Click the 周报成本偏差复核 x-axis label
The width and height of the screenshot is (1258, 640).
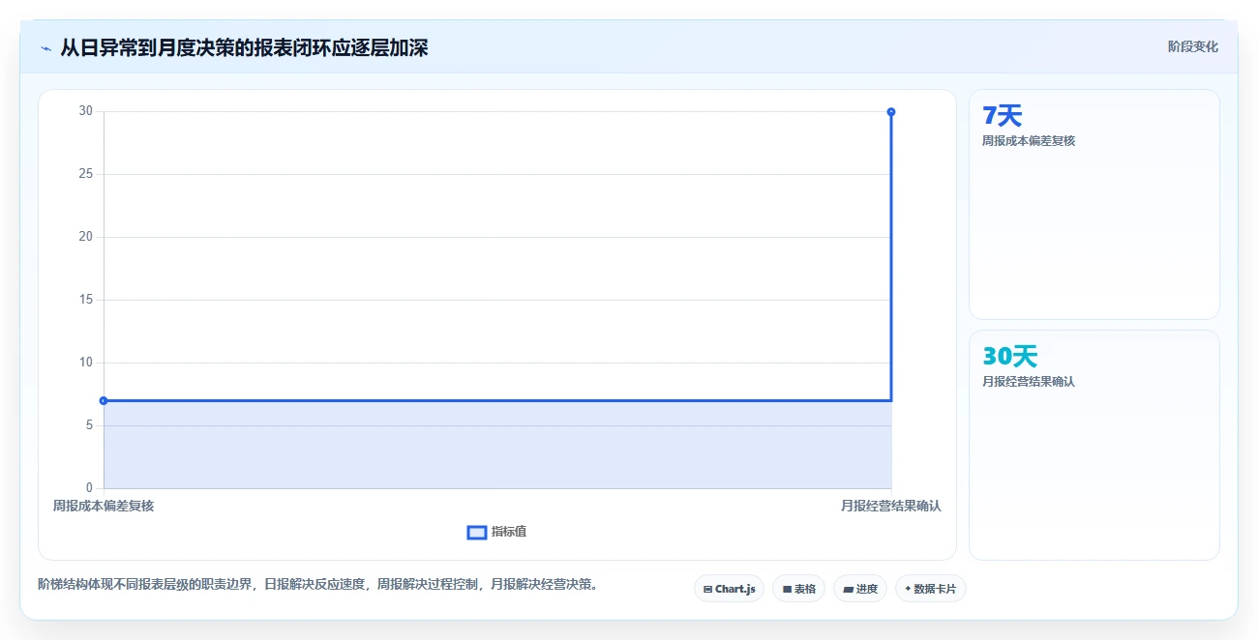tap(104, 506)
